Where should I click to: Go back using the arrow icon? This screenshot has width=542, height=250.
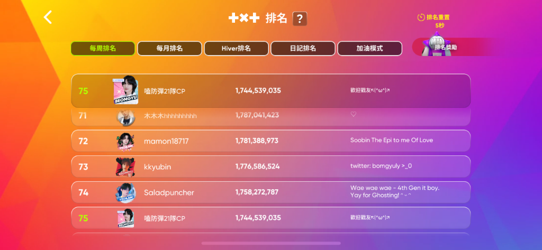[48, 17]
